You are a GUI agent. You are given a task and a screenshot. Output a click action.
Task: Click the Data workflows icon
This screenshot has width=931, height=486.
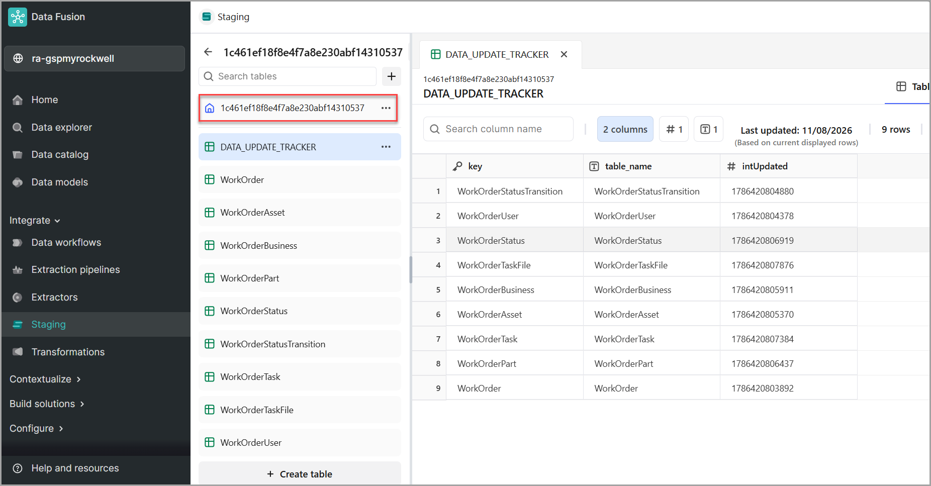[x=18, y=243]
